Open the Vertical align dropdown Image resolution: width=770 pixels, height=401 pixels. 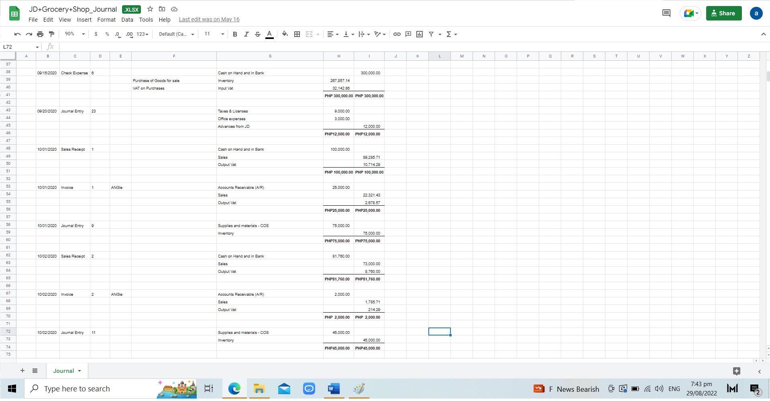pos(348,34)
